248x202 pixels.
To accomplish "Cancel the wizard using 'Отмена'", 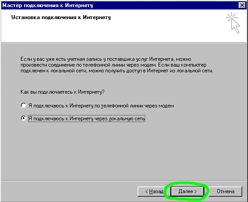I will coord(225,191).
